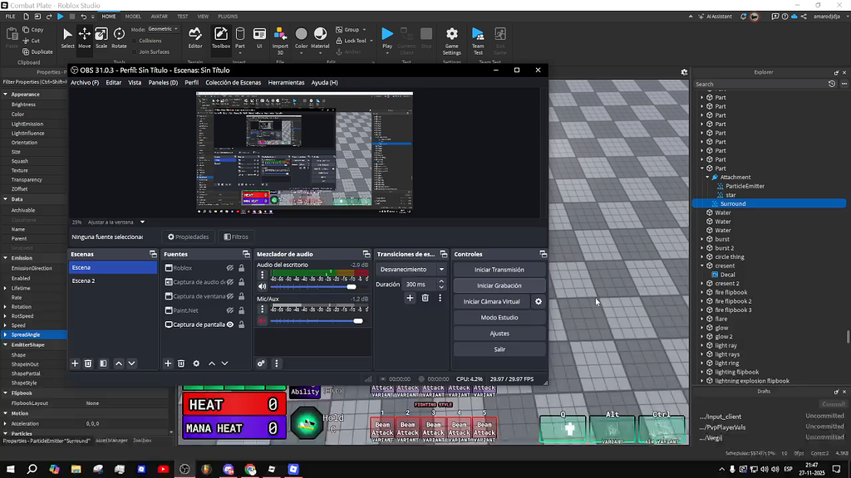
Task: Toggle visibility of Roblox source
Action: coord(230,268)
